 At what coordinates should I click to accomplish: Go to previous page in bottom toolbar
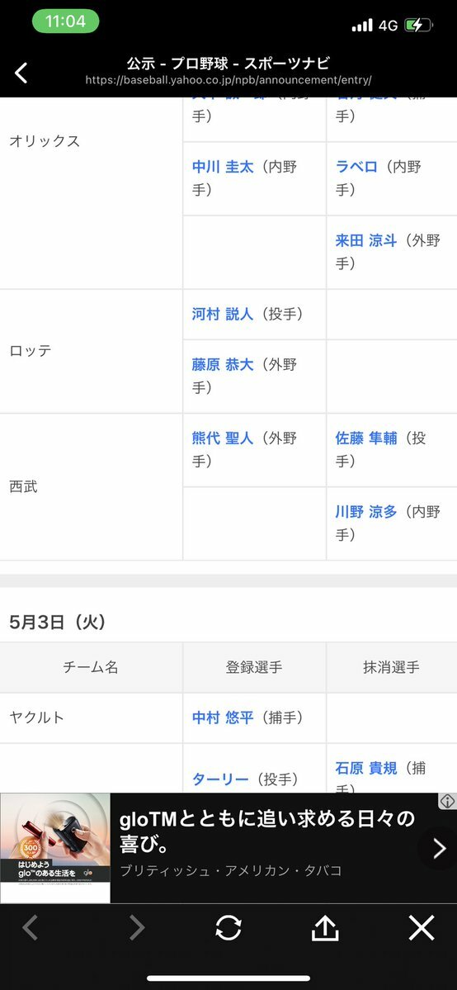click(x=30, y=927)
